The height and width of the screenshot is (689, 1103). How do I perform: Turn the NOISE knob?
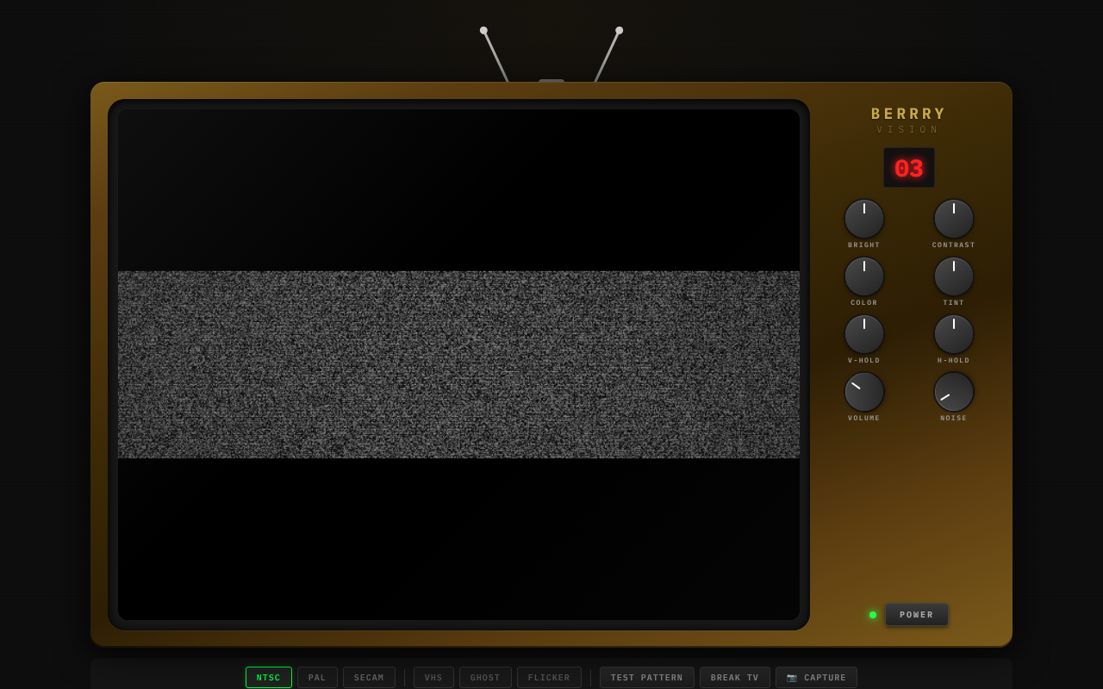[x=953, y=391]
